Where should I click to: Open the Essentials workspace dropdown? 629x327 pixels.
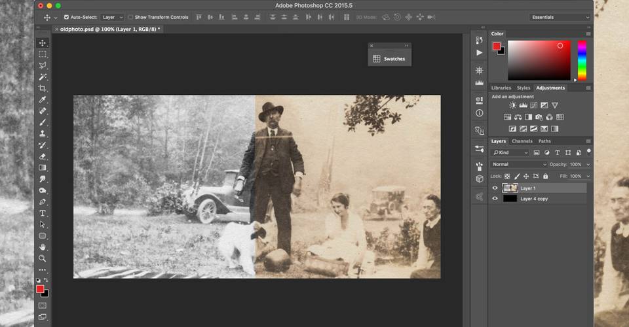(559, 17)
